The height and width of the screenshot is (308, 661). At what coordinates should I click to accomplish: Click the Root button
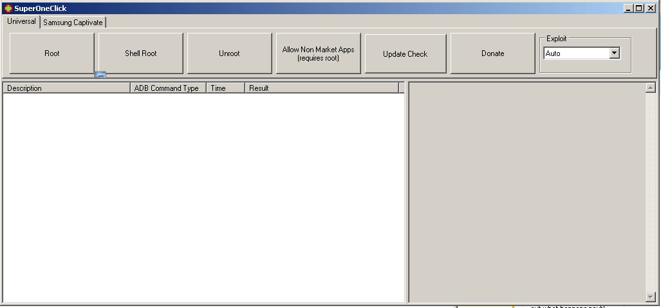[x=52, y=53]
